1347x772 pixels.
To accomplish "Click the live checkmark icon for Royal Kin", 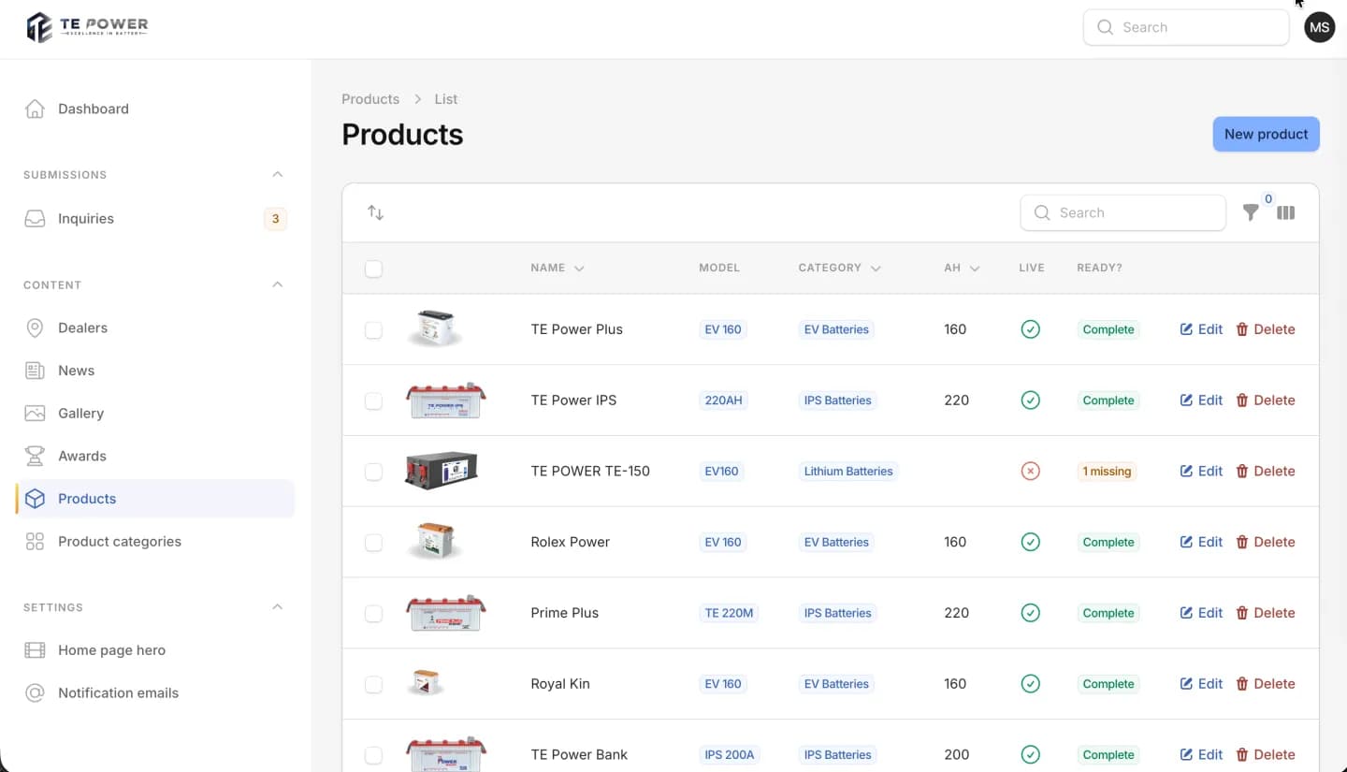I will coord(1030,684).
